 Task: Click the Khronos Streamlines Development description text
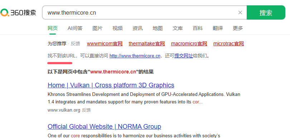(144, 98)
